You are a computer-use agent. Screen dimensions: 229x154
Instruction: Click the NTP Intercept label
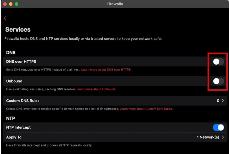19,127
